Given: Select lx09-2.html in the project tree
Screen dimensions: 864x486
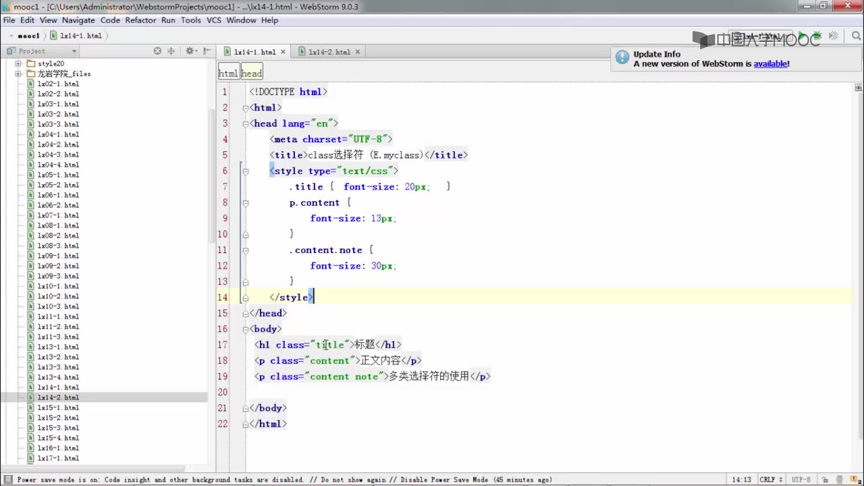Looking at the screenshot, I should [x=58, y=266].
